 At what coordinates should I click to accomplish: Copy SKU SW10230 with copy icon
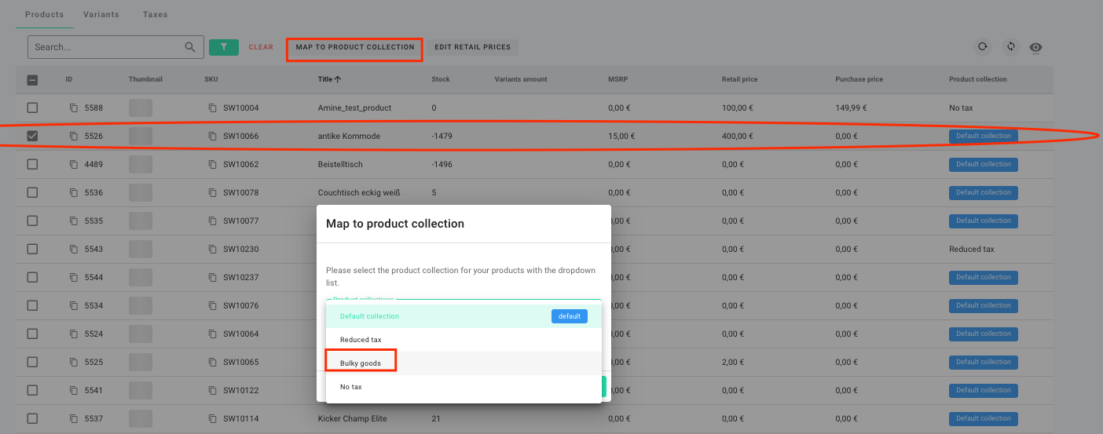213,249
